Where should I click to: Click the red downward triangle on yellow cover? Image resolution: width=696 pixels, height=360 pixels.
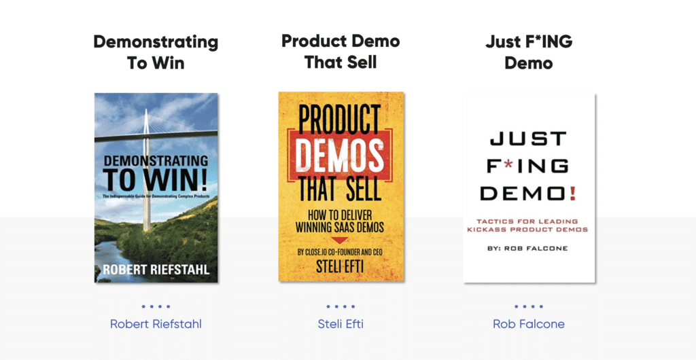coord(340,240)
